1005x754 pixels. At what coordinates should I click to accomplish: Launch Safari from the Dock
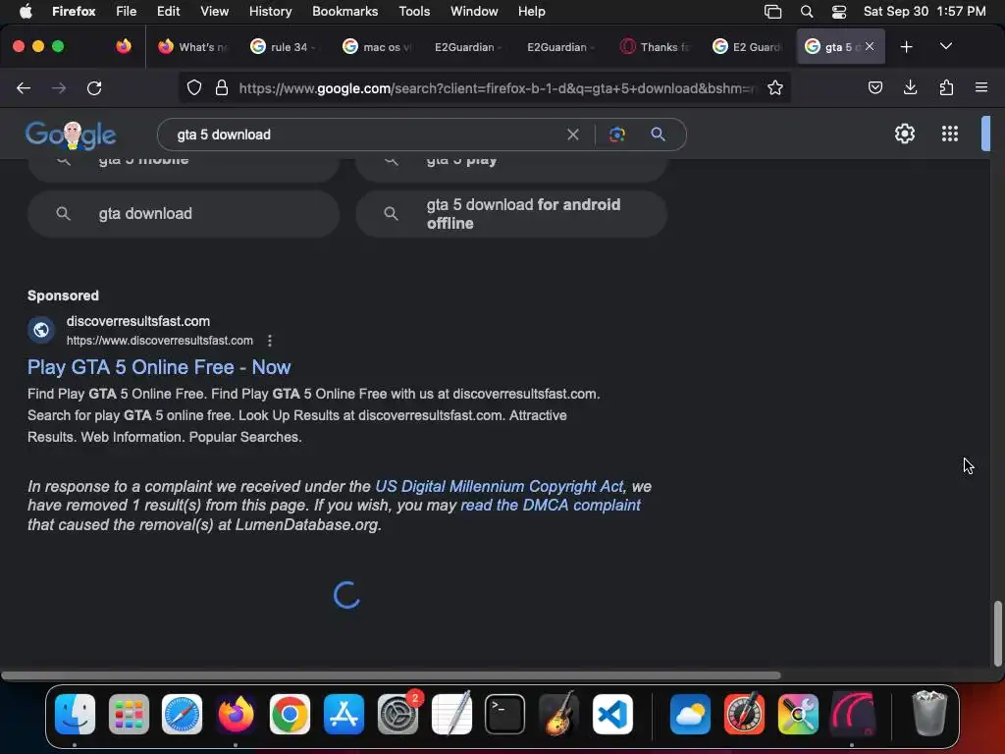click(x=182, y=715)
